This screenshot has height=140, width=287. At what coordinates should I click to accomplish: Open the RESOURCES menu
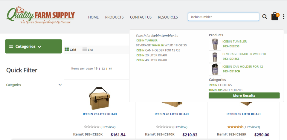click(x=168, y=17)
